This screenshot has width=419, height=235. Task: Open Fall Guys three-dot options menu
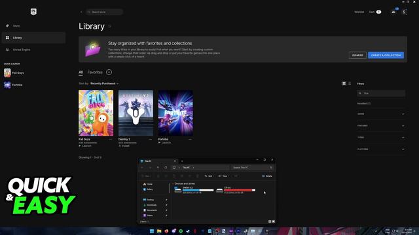coord(111,139)
